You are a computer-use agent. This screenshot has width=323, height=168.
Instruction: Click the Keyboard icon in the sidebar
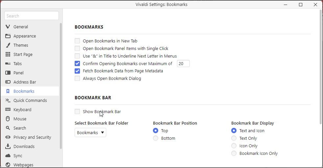tap(8, 110)
